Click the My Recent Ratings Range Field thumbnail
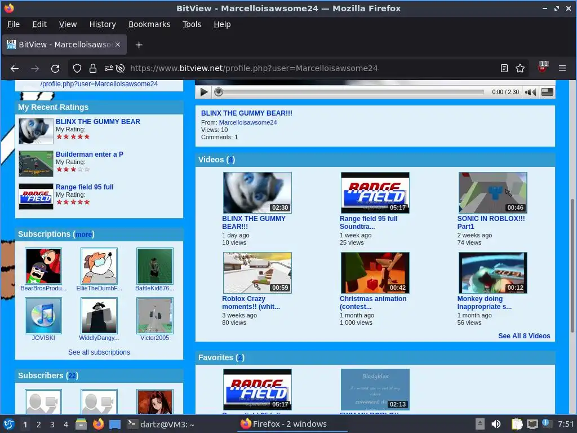Screen dimensions: 577x433 coord(36,196)
